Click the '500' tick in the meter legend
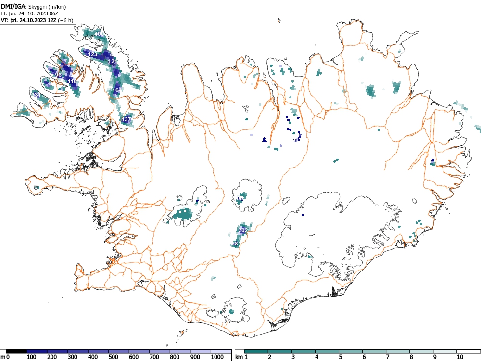The height and width of the screenshot is (361, 481). [x=113, y=357]
